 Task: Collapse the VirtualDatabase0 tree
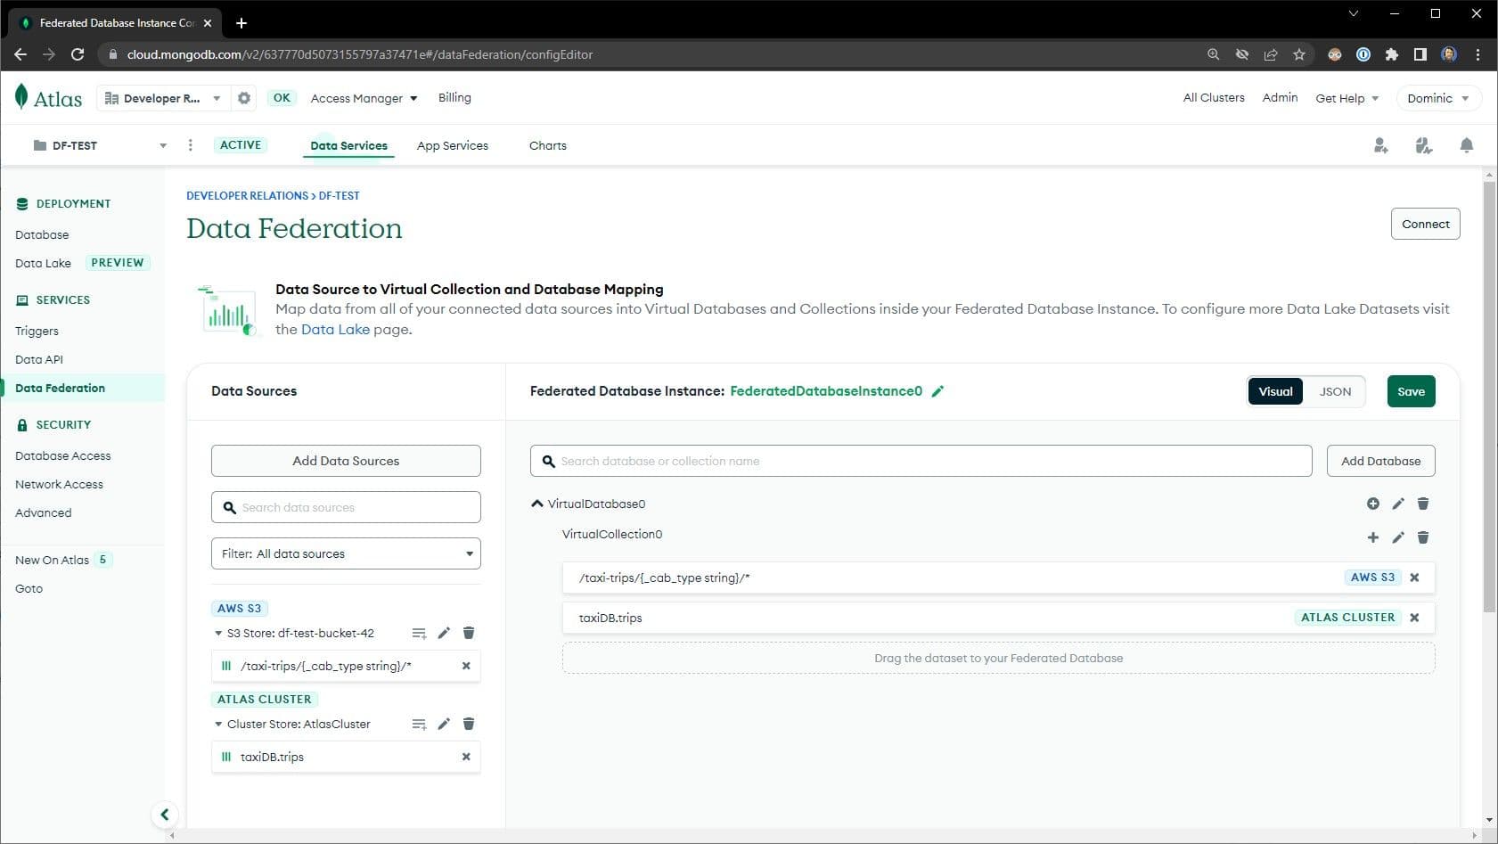(537, 504)
